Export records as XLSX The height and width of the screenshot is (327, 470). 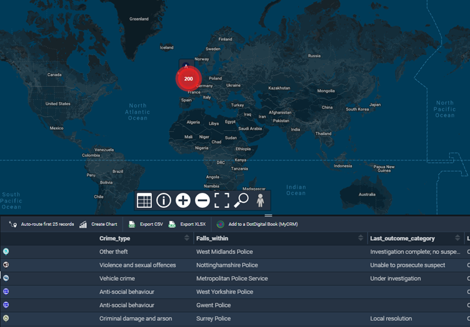187,224
